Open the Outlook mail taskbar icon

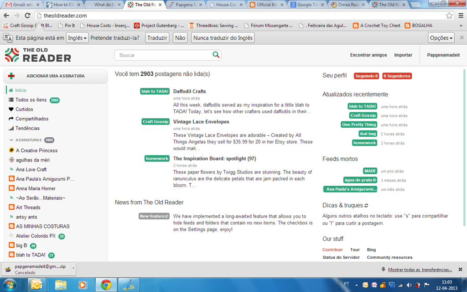pos(37,285)
